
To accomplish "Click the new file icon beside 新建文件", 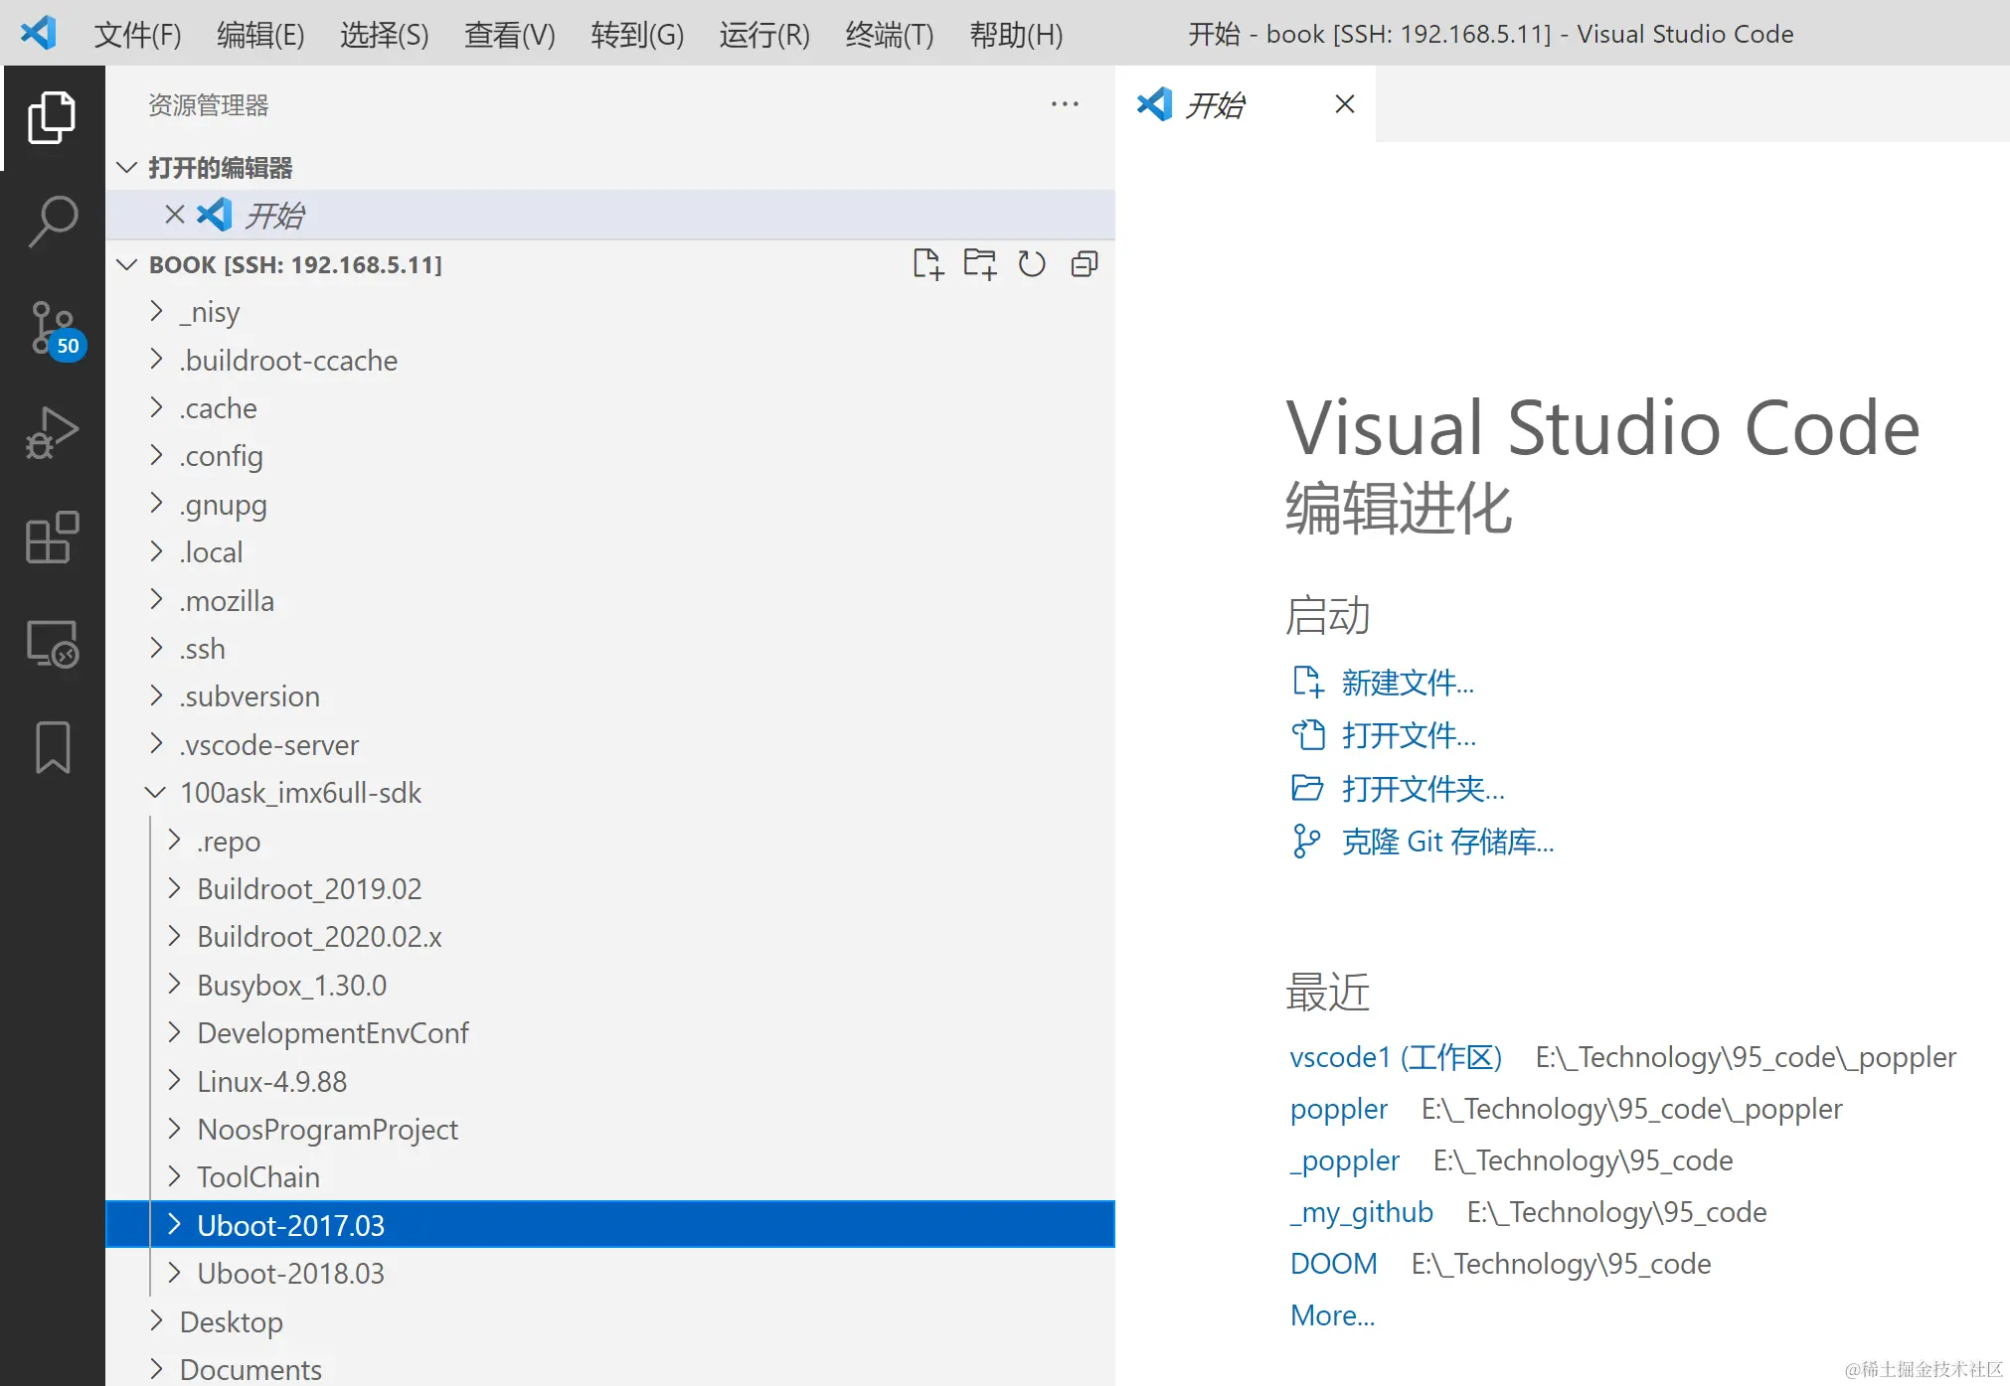I will click(x=1307, y=682).
